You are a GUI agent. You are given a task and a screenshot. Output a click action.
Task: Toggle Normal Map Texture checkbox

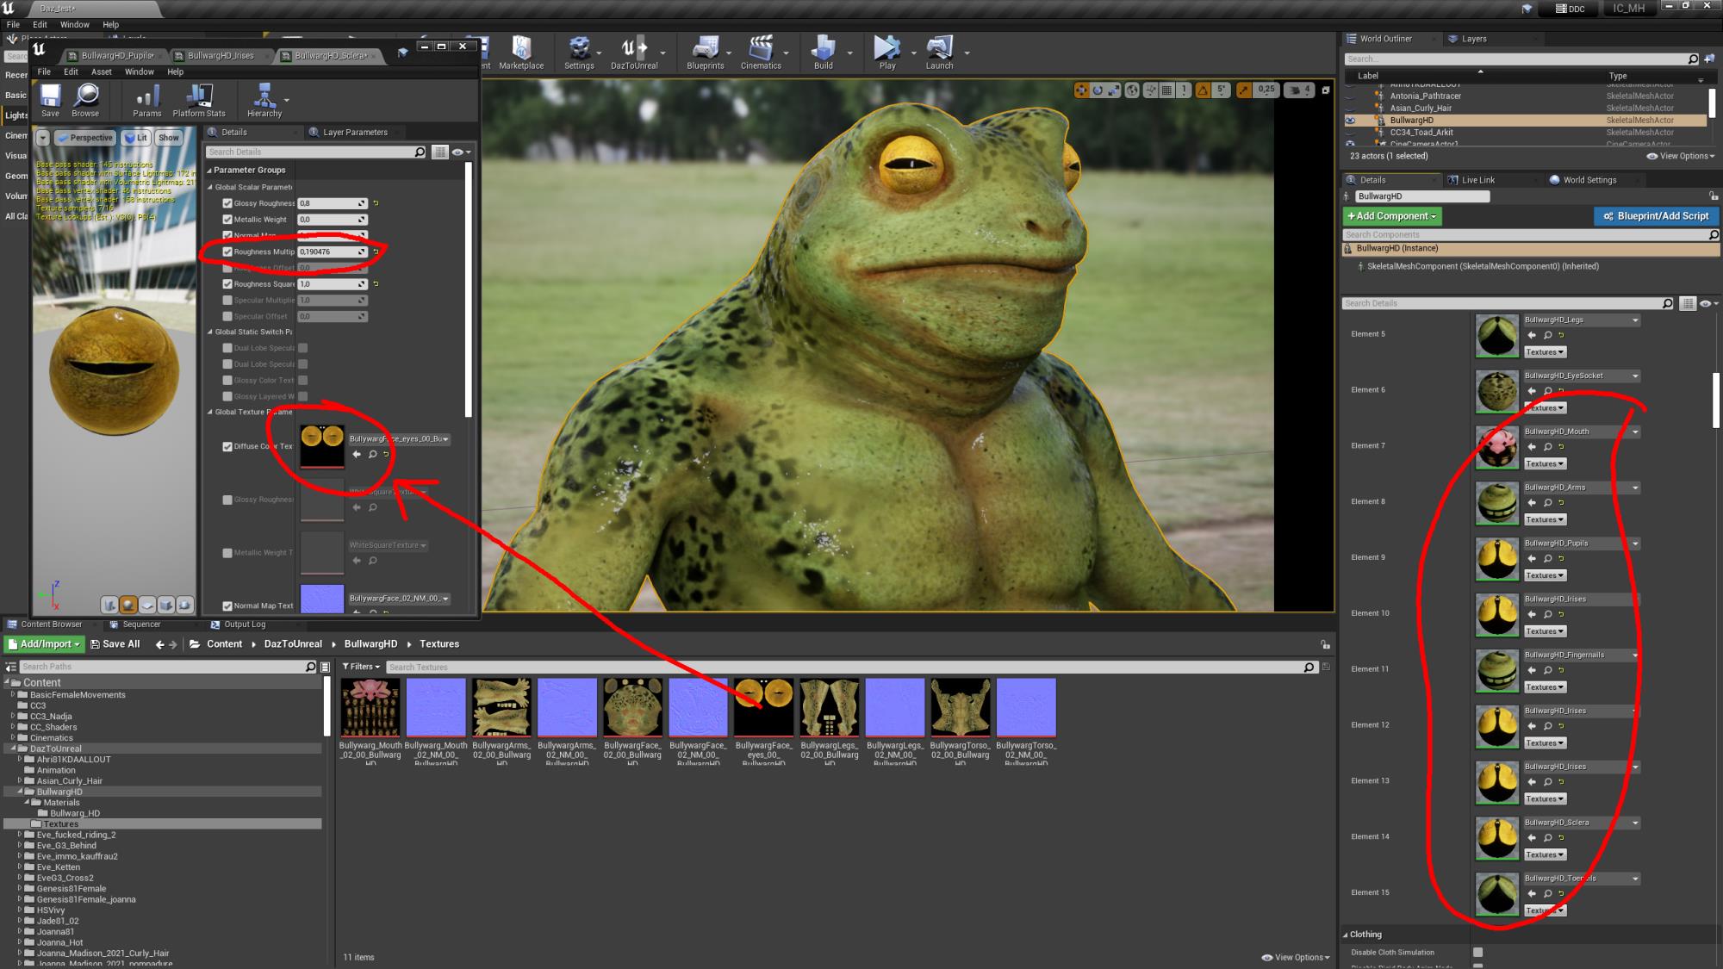tap(227, 606)
